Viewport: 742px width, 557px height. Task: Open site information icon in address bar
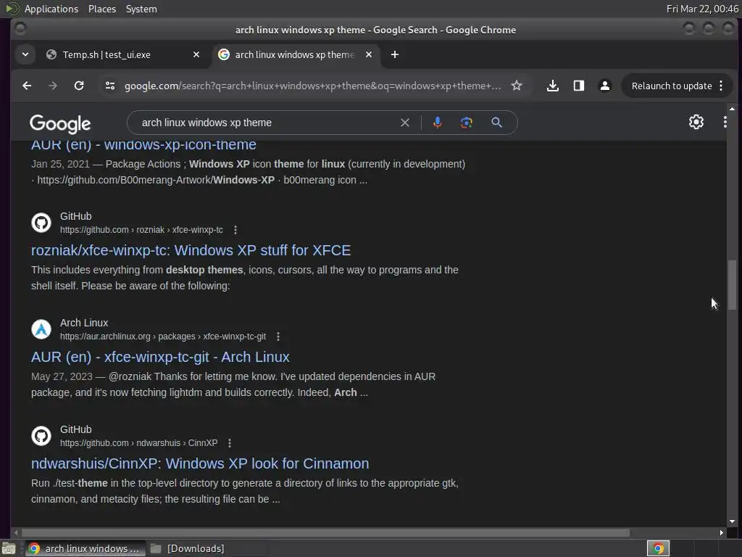pyautogui.click(x=110, y=86)
